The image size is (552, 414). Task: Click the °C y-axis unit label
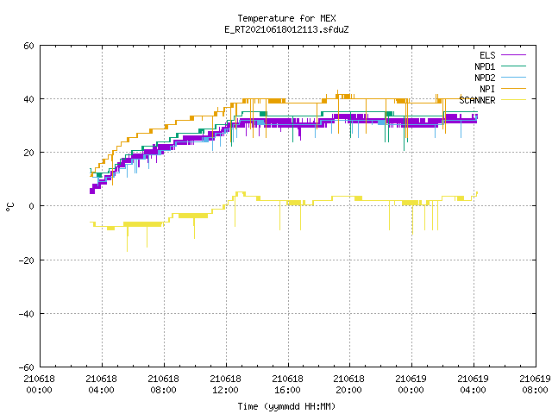(x=9, y=207)
